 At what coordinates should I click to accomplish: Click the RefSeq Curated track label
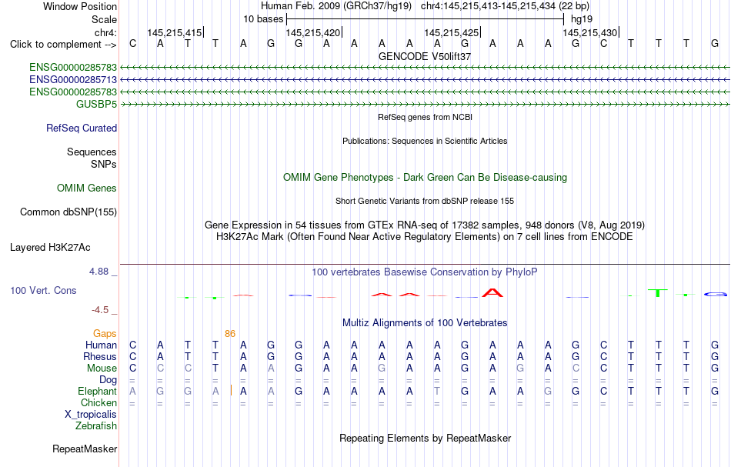(x=82, y=128)
